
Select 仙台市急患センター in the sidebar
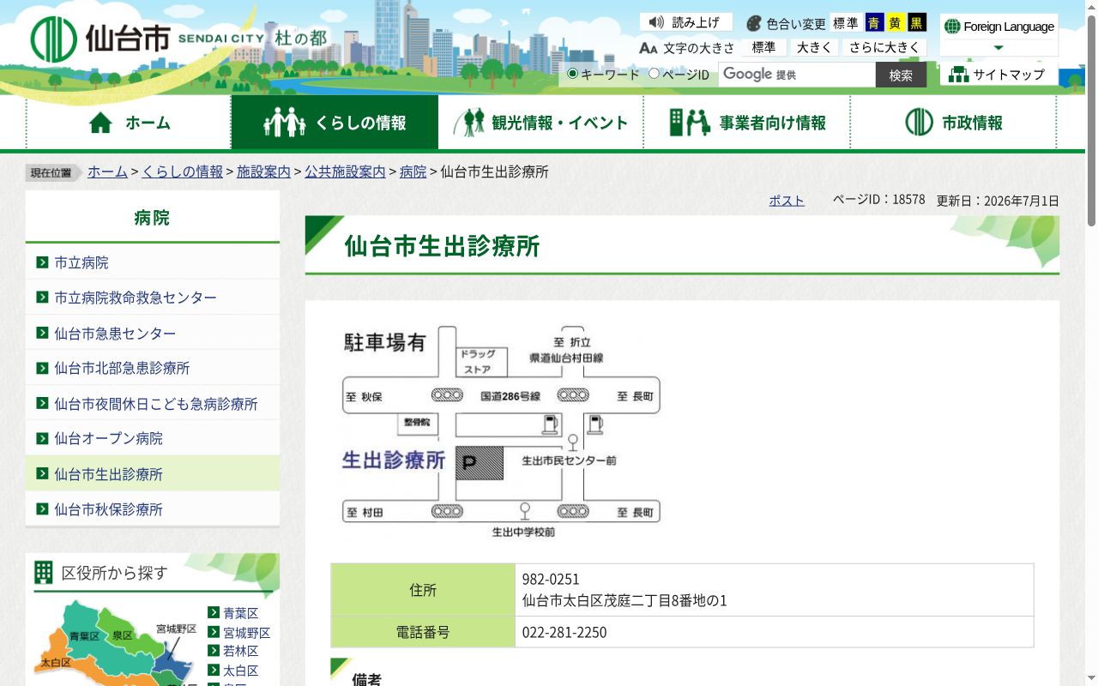click(153, 333)
